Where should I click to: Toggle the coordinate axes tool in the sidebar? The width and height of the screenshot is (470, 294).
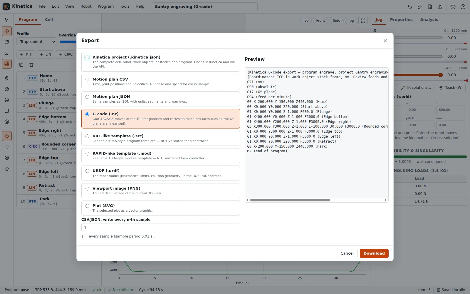pos(7,53)
